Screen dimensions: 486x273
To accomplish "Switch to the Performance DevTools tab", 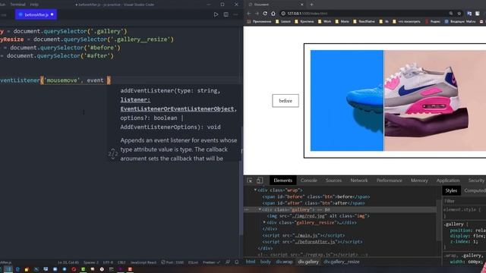I will click(x=390, y=180).
